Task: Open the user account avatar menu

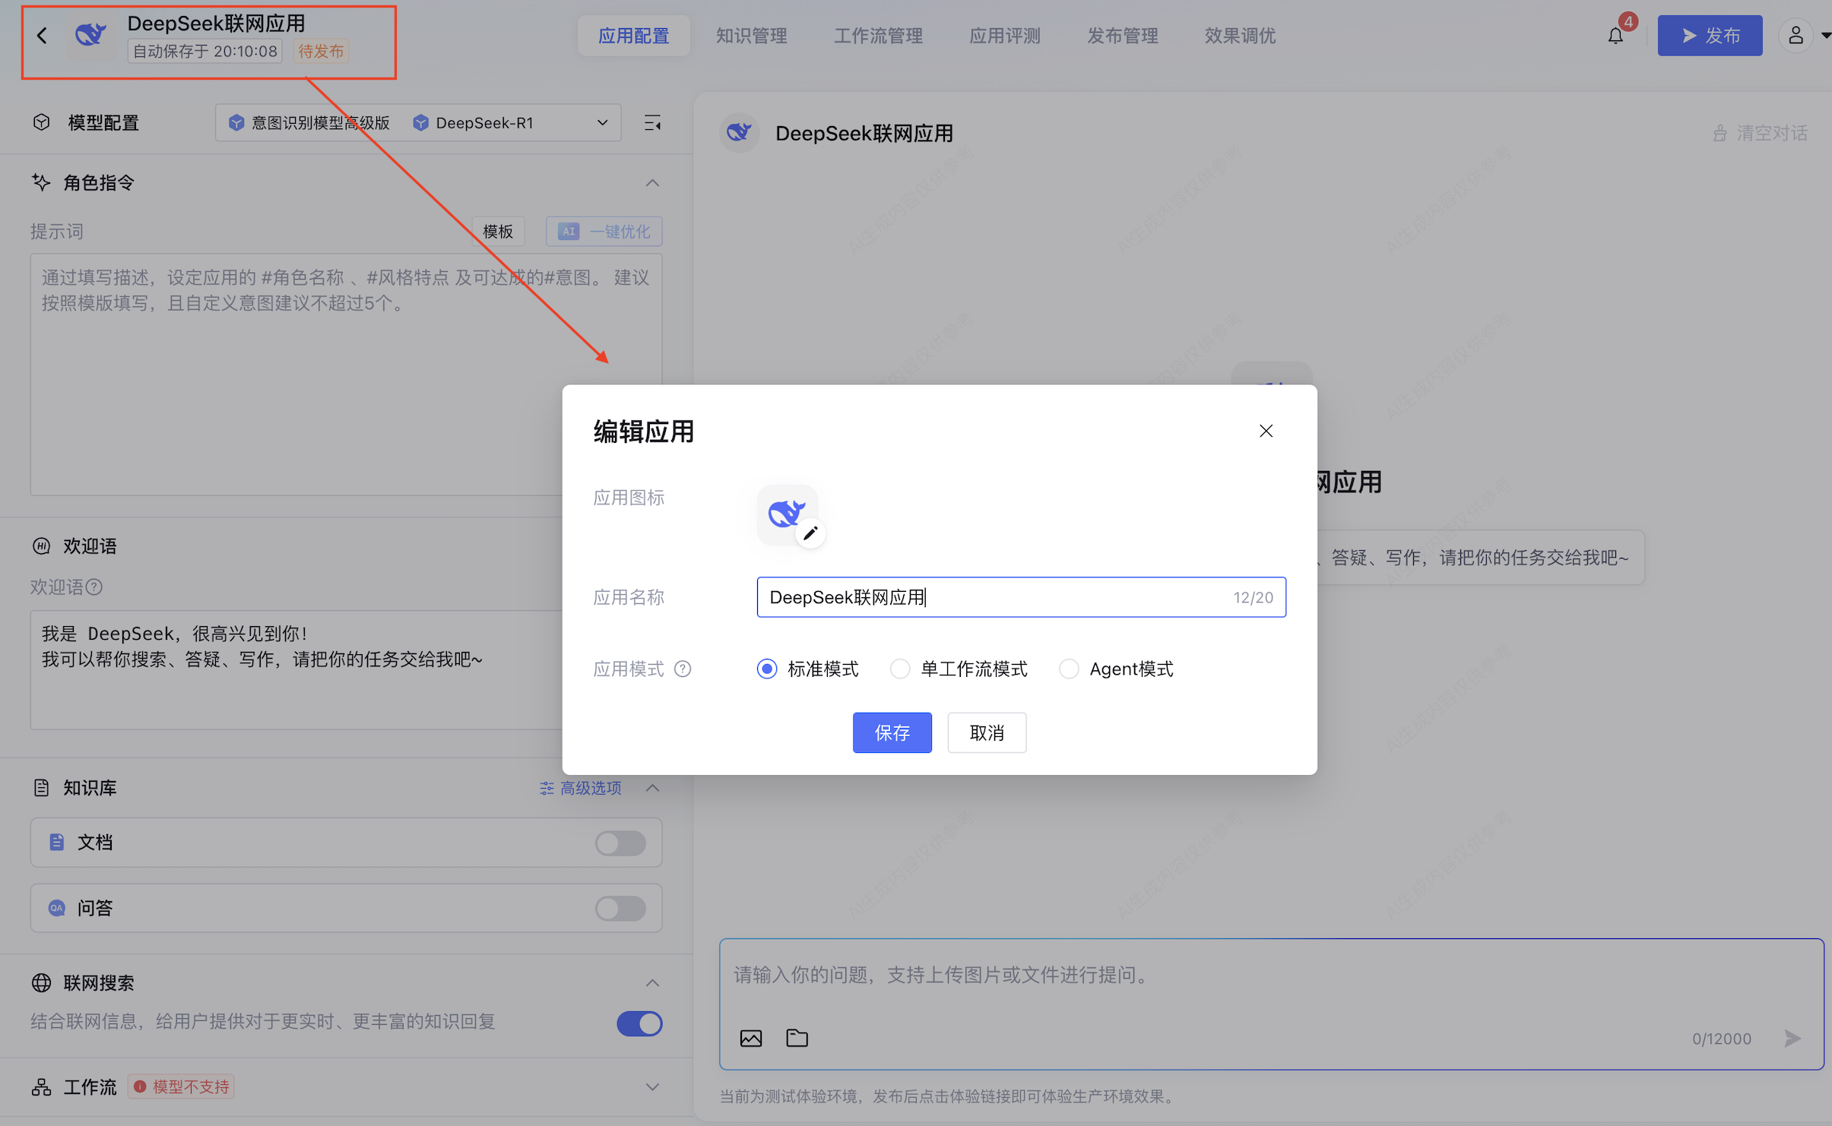Action: coord(1796,36)
